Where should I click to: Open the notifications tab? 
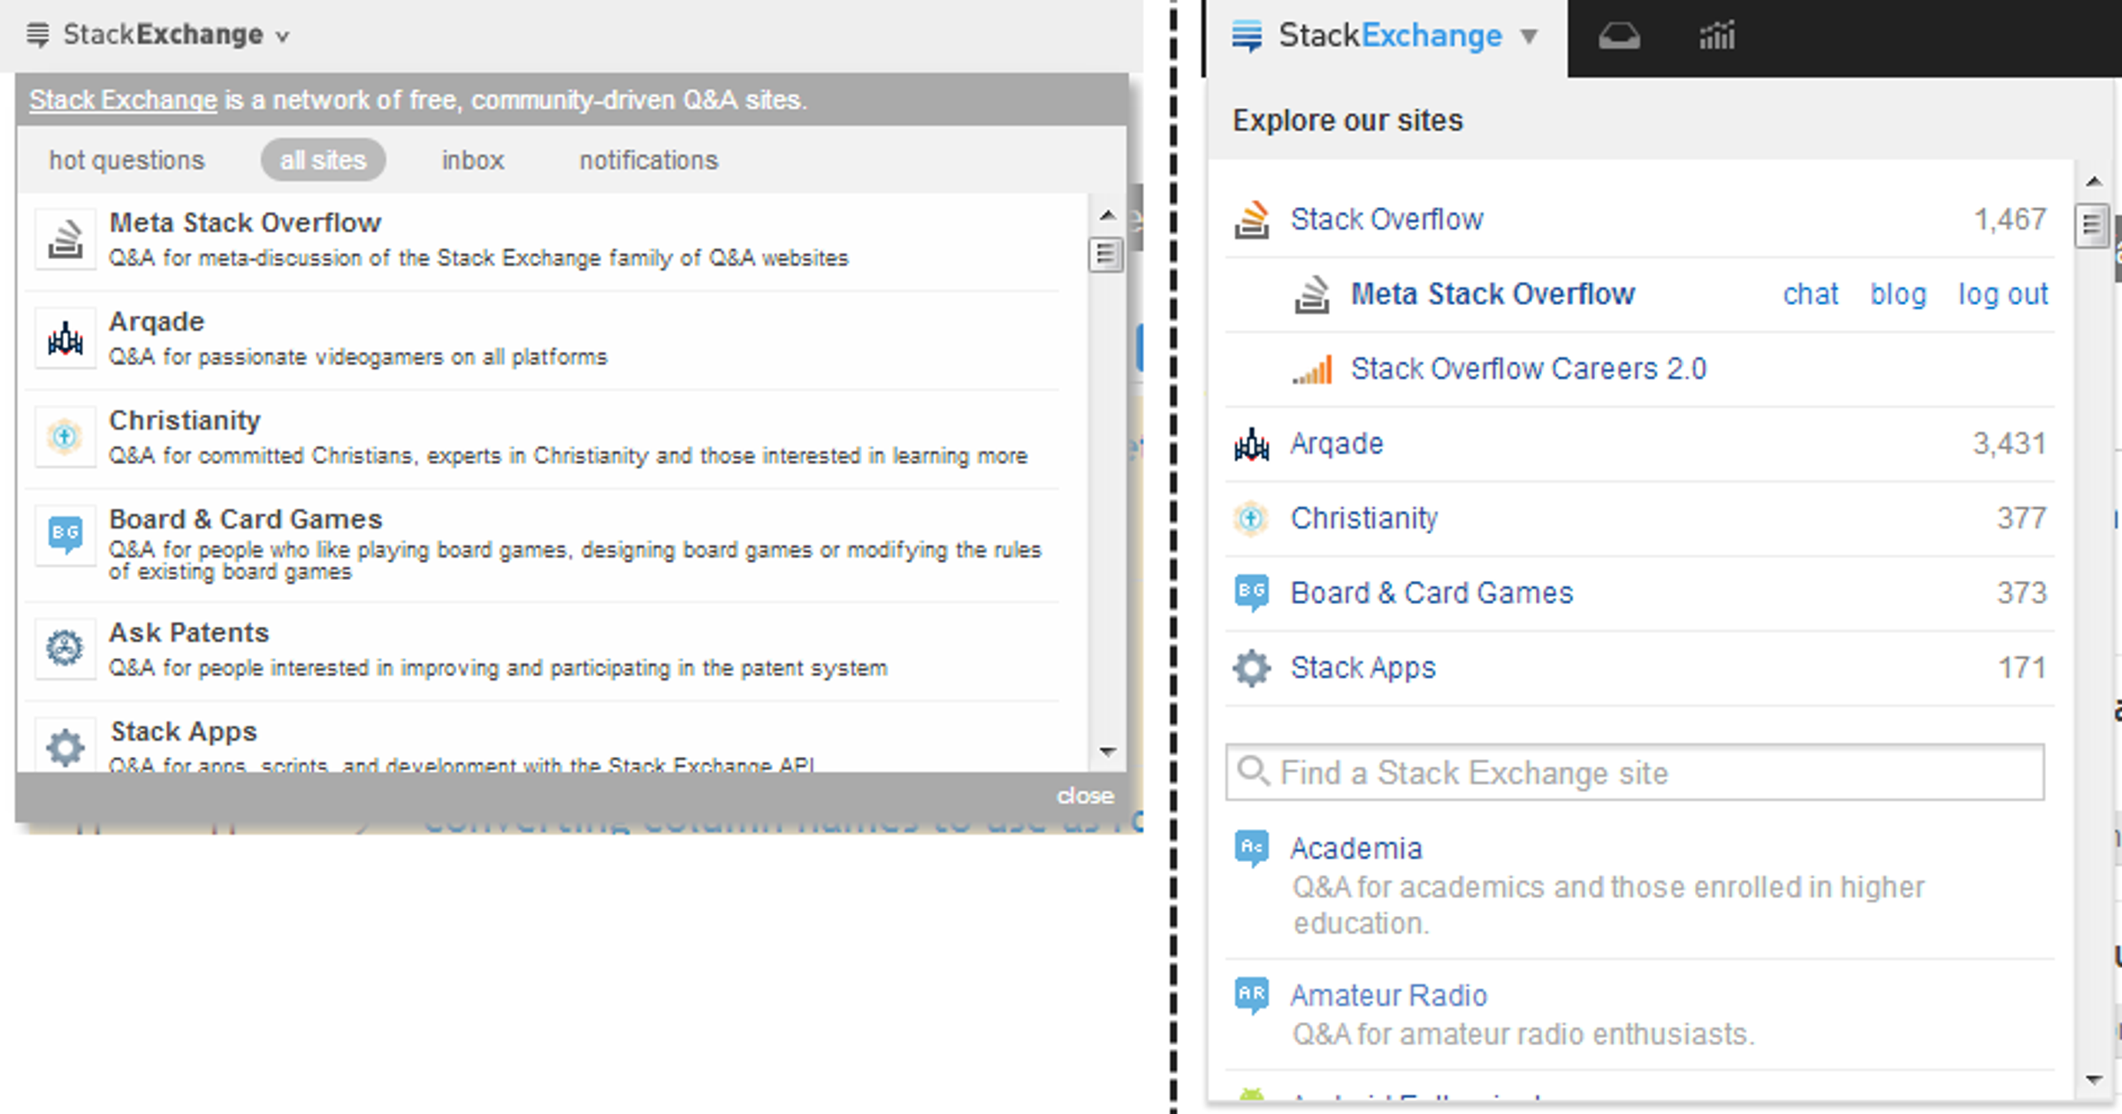coord(648,160)
